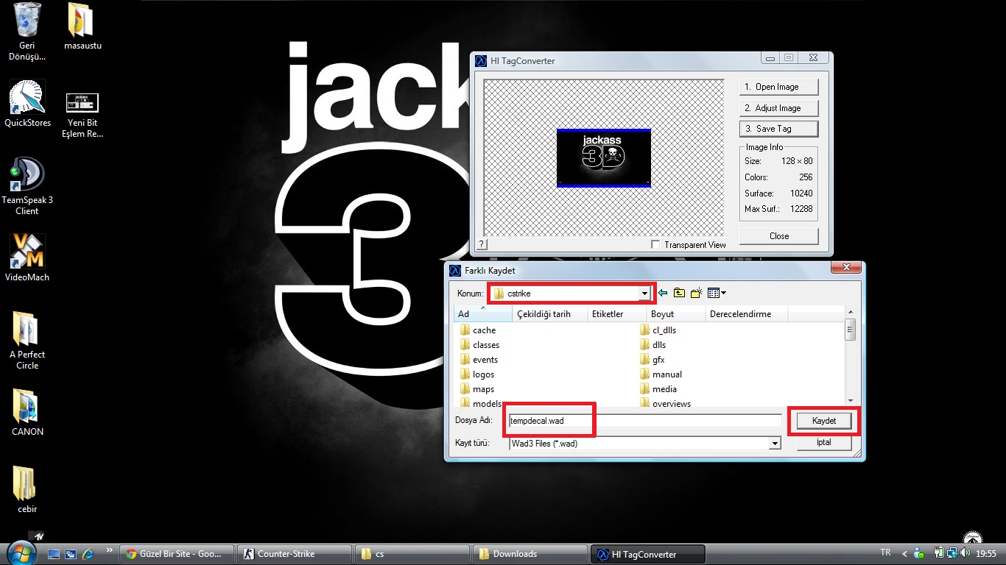Click the Close button in TagConverter
This screenshot has height=565, width=1006.
(779, 236)
